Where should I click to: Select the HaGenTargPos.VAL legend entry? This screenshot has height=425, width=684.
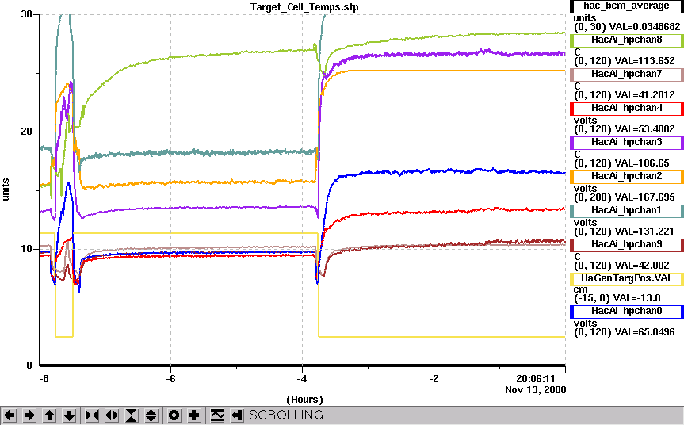click(626, 279)
